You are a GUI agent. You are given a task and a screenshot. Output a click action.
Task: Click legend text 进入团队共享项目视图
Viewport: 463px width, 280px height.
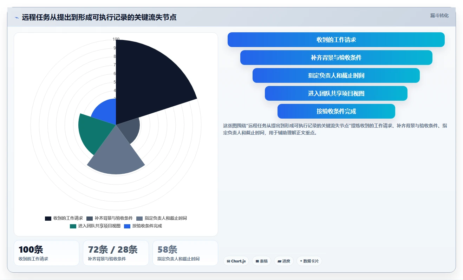click(x=99, y=226)
